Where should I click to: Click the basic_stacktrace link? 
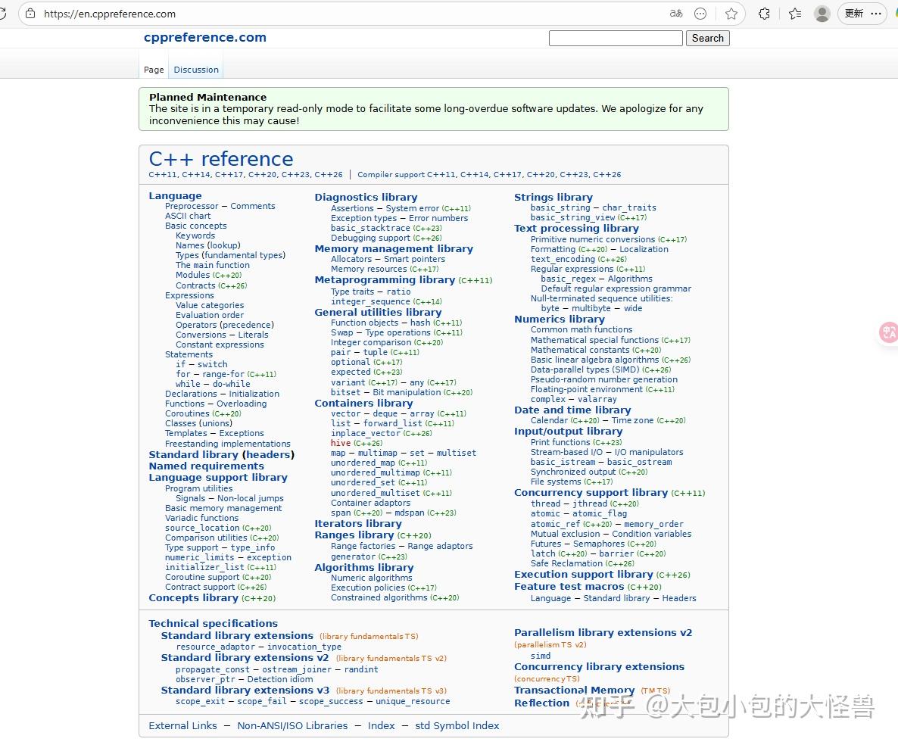[370, 228]
